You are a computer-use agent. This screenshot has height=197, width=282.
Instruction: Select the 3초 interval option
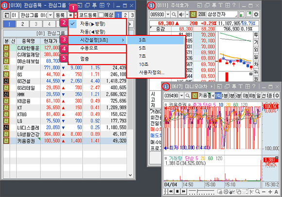[156, 40]
